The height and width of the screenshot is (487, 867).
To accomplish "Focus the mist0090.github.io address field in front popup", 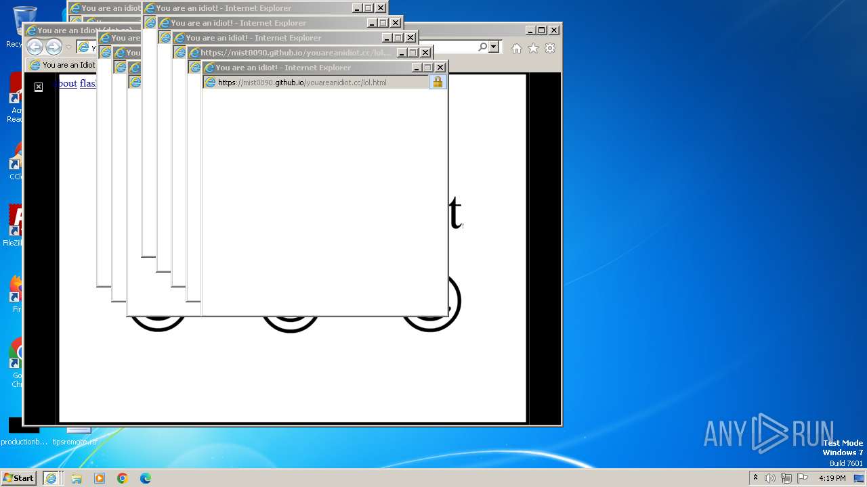I will tap(316, 83).
